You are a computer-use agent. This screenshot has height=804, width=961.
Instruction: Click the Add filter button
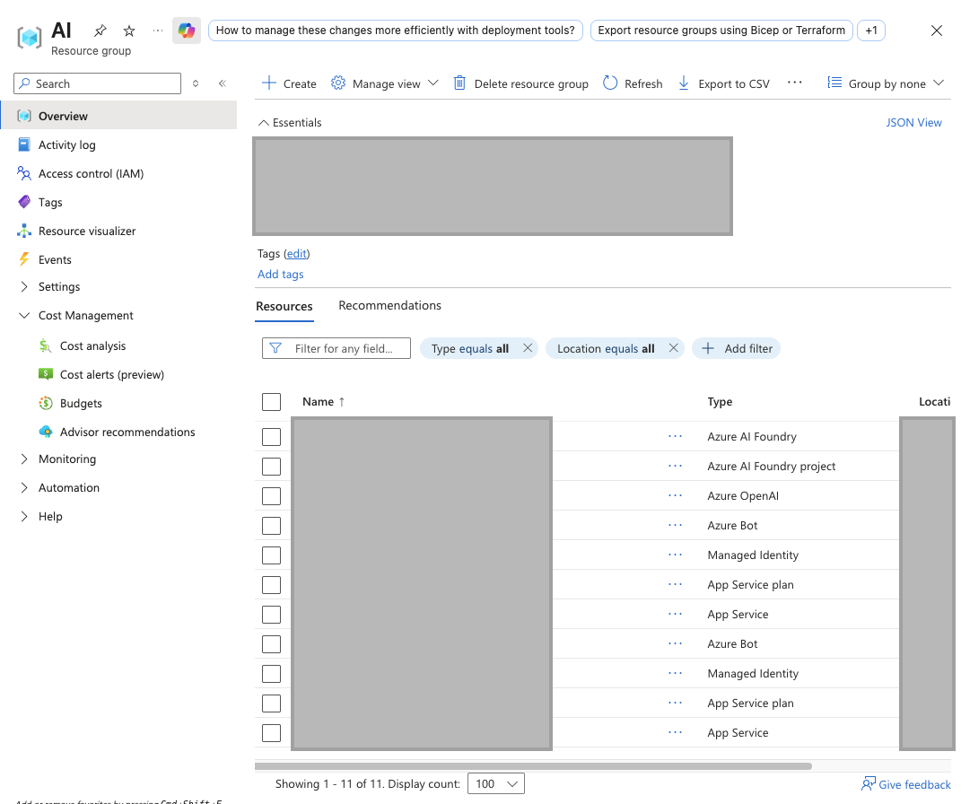click(737, 348)
